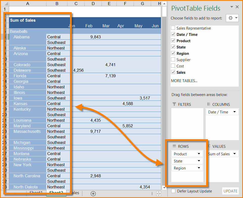Select the May column label

[138, 26]
